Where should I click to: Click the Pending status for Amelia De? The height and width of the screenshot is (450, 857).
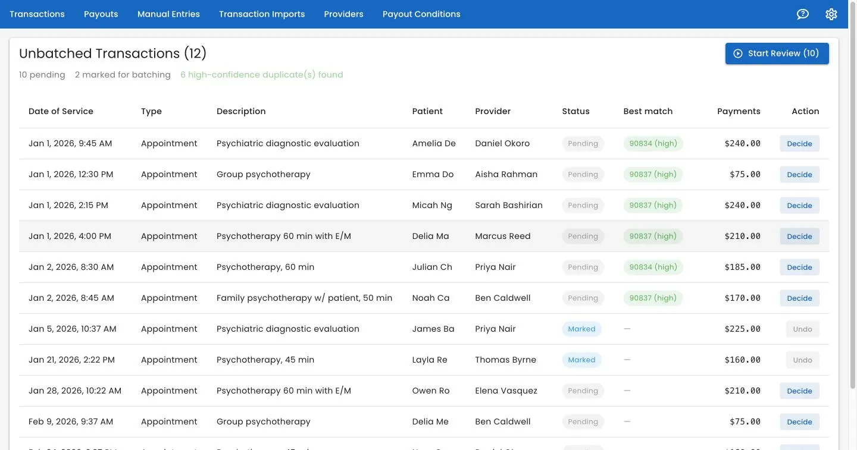click(x=583, y=143)
